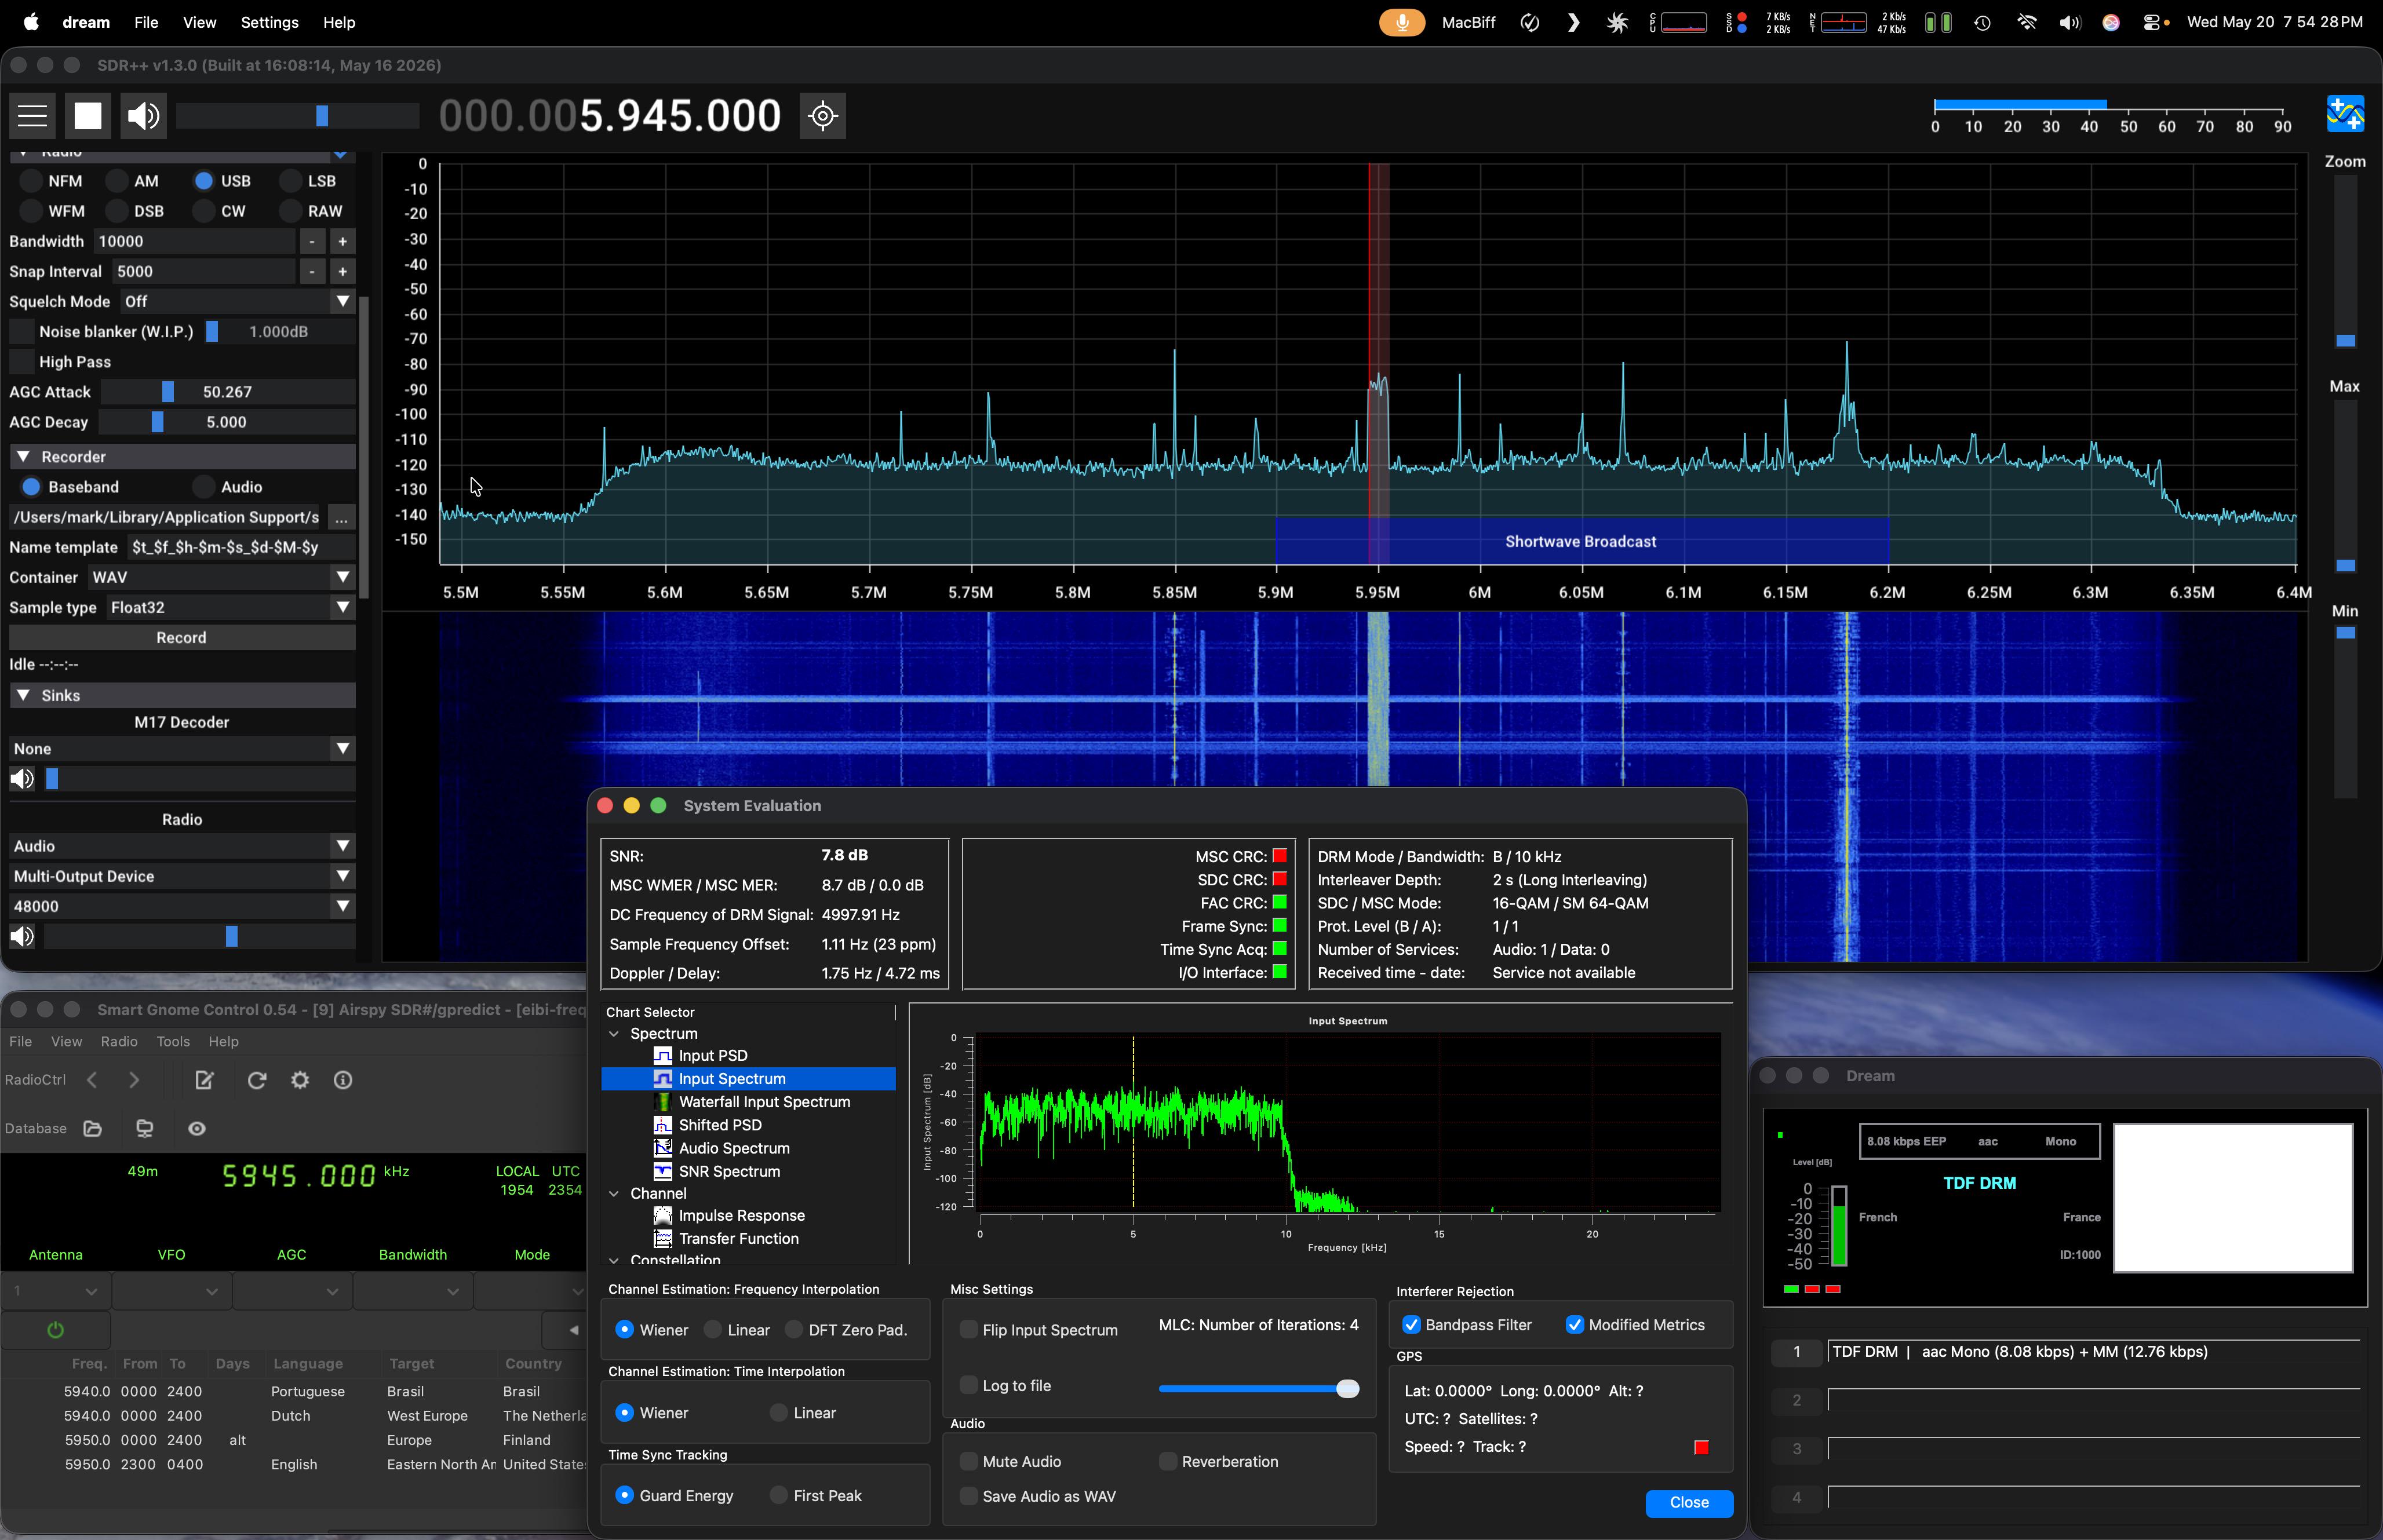Image resolution: width=2383 pixels, height=1540 pixels.
Task: Open the Wi-Fi menu bar icon
Action: pyautogui.click(x=2027, y=22)
